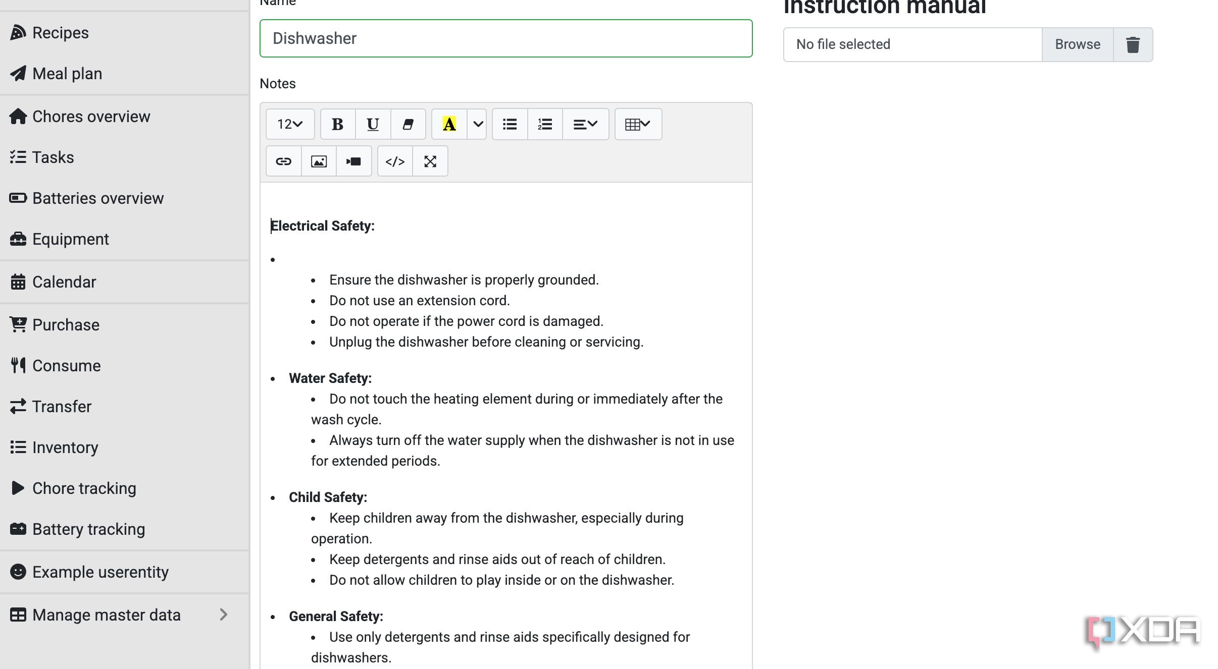Click the Battery tracking car-battery icon
This screenshot has height=669, width=1218.
click(18, 529)
